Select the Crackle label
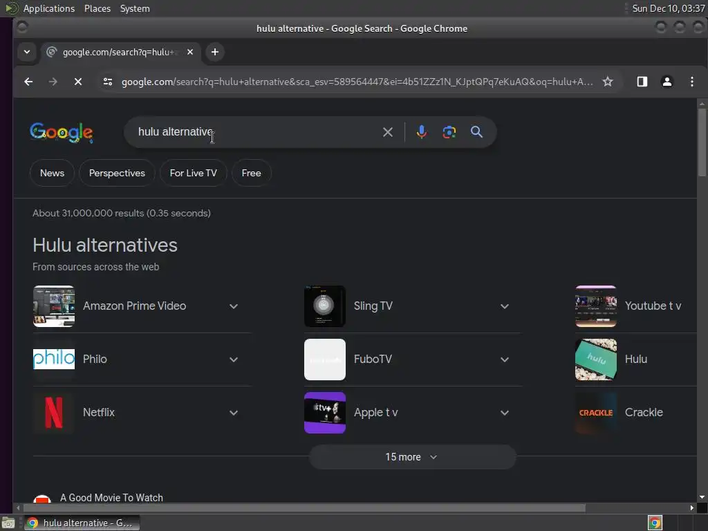Viewport: 708px width, 531px height. (644, 413)
